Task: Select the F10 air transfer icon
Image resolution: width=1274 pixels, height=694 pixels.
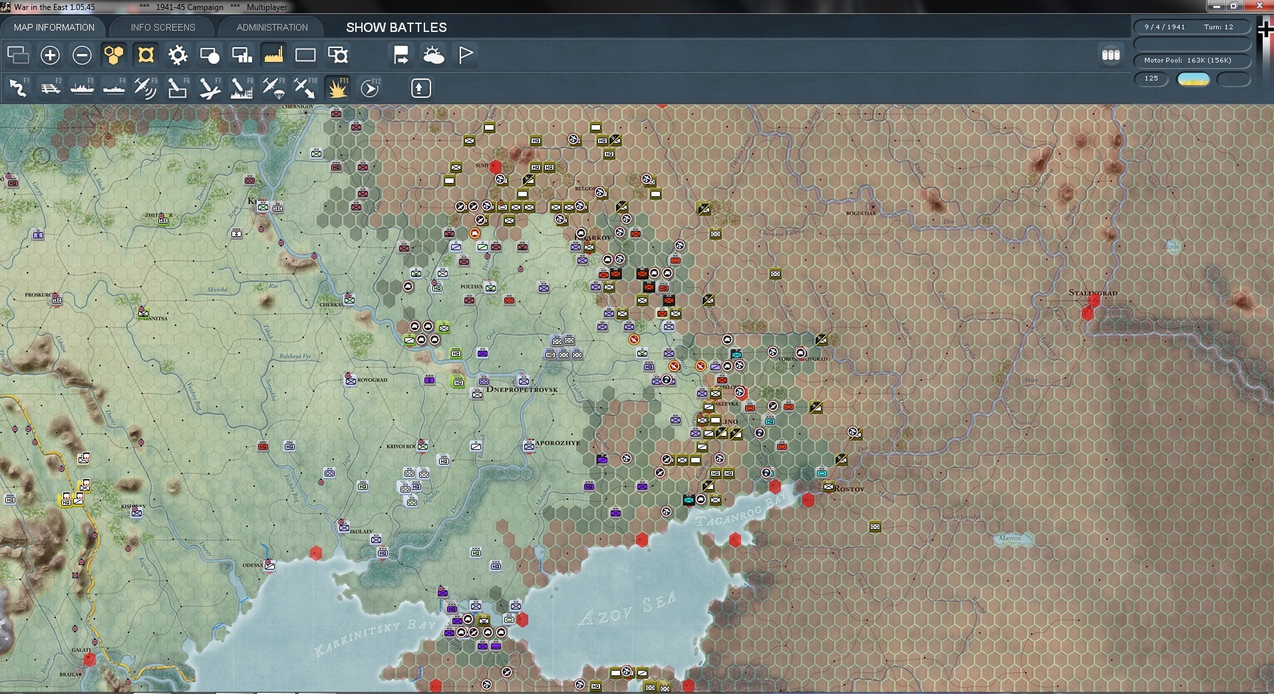Action: (x=305, y=88)
